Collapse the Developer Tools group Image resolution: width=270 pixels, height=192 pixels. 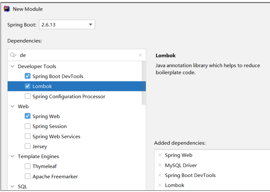[12, 66]
